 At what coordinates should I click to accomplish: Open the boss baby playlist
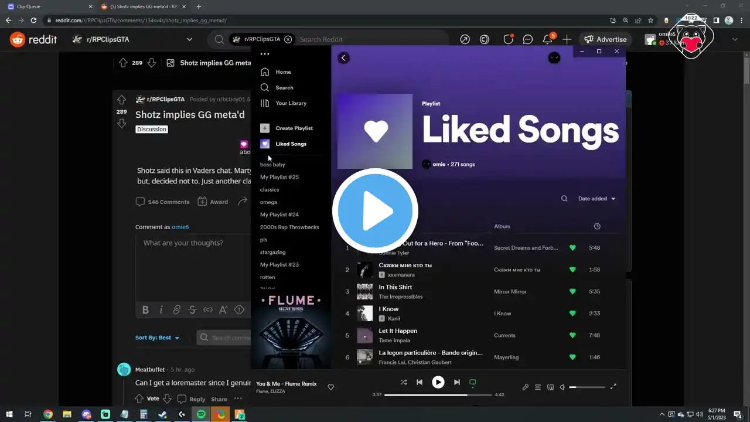(x=272, y=165)
